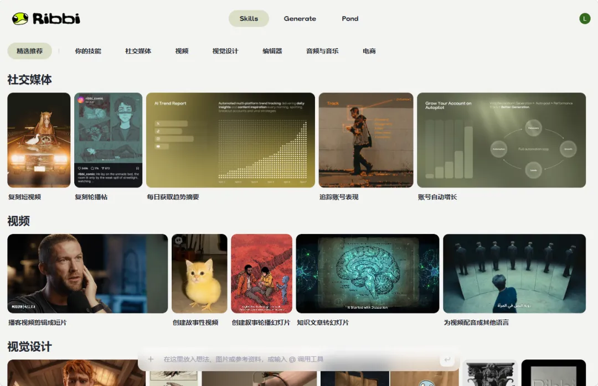
Task: Switch to the Generate tab
Action: [x=300, y=19]
